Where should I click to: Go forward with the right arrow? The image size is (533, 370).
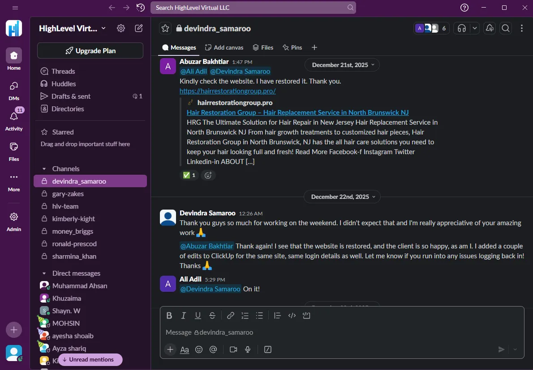[126, 8]
